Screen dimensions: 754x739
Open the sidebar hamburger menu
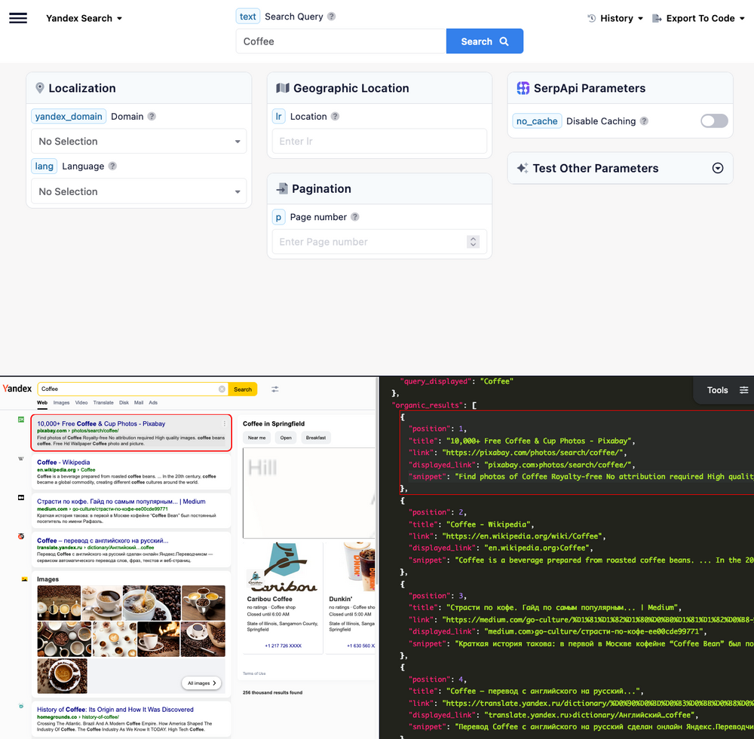[x=20, y=17]
